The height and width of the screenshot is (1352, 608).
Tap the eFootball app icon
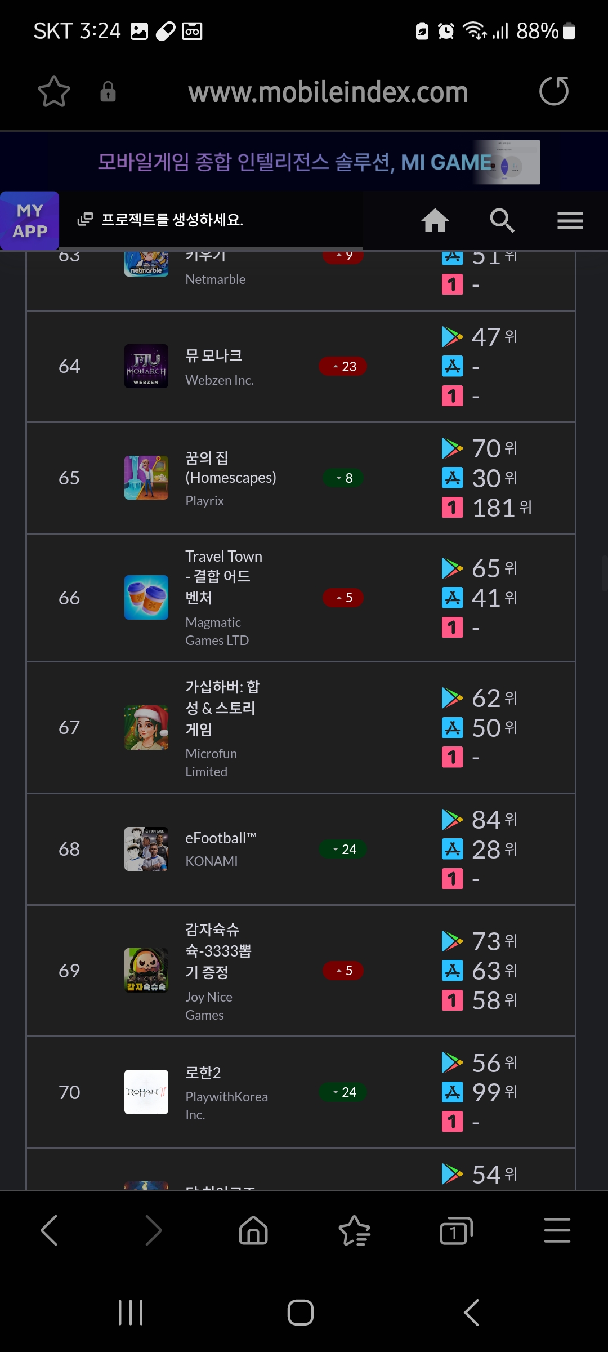[x=146, y=849]
